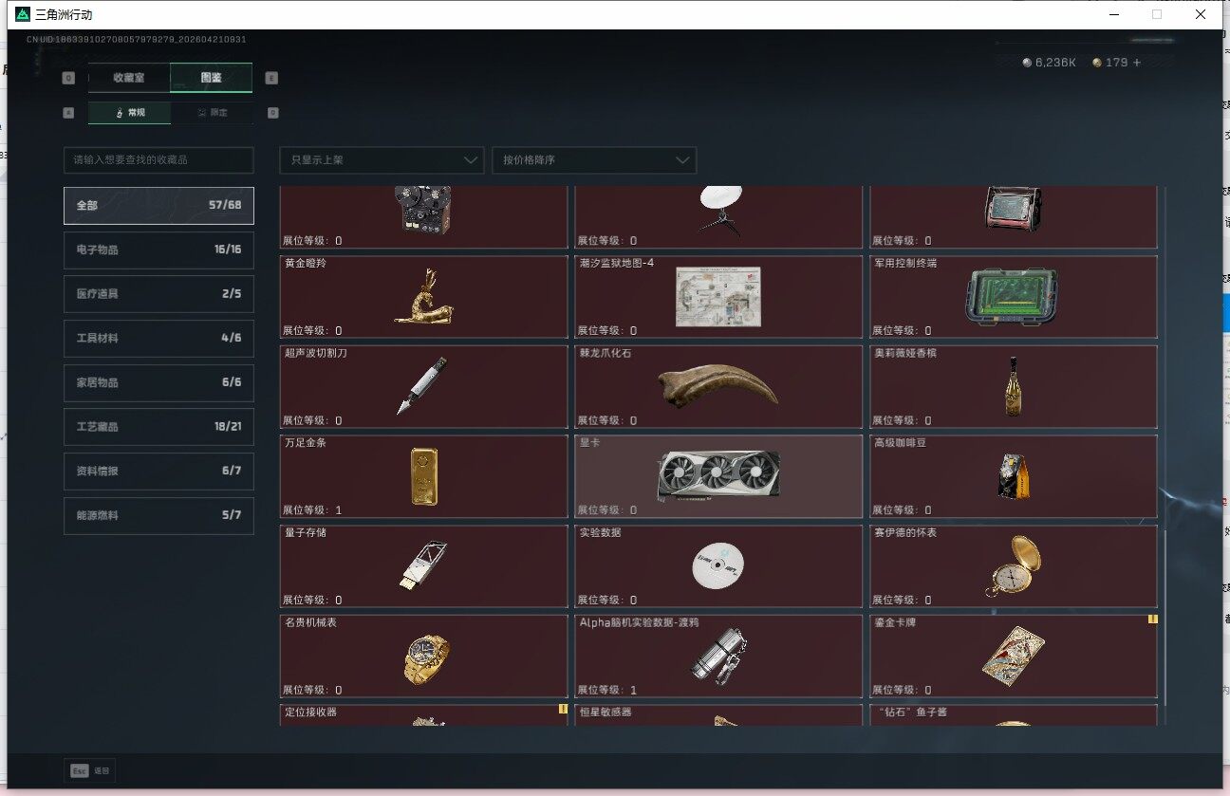This screenshot has width=1230, height=796.
Task: Click the collectible search input field
Action: pyautogui.click(x=158, y=160)
